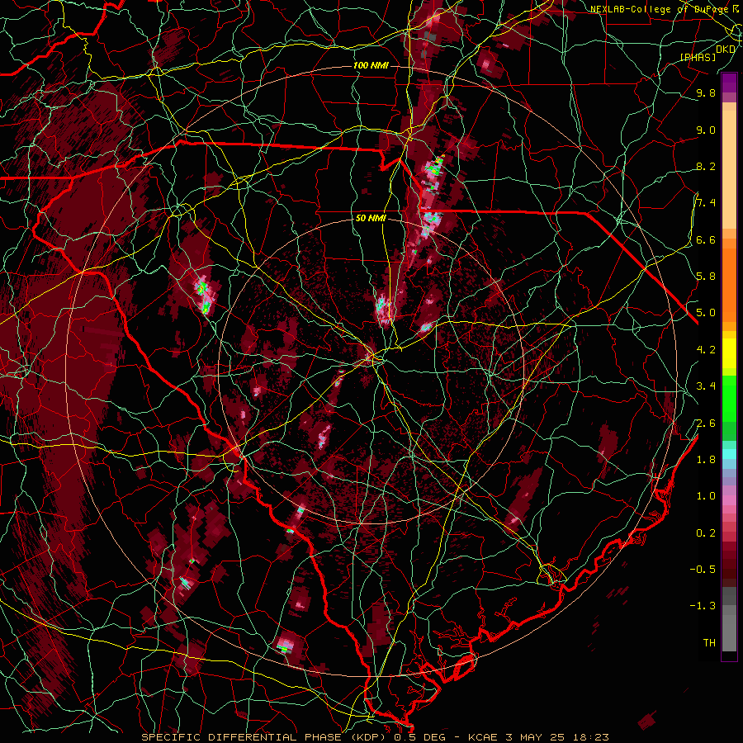Pick the pink swatch beside 1.0
The width and height of the screenshot is (743, 743).
(x=729, y=500)
